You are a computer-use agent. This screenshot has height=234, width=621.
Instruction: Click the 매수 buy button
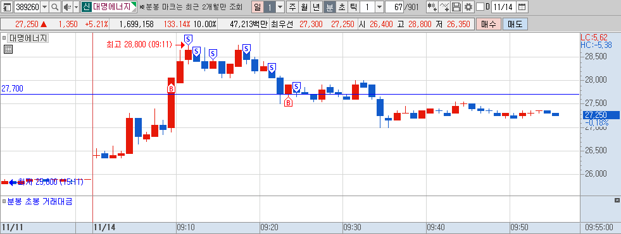click(x=488, y=24)
